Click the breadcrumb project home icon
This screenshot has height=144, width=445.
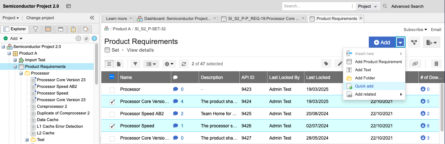[x=107, y=28]
